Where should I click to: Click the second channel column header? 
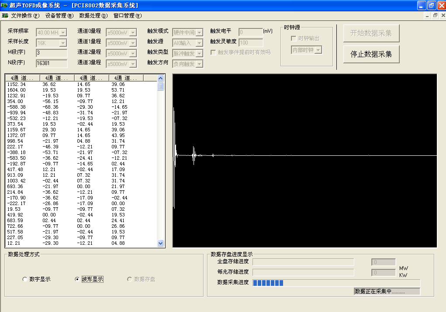click(x=57, y=78)
